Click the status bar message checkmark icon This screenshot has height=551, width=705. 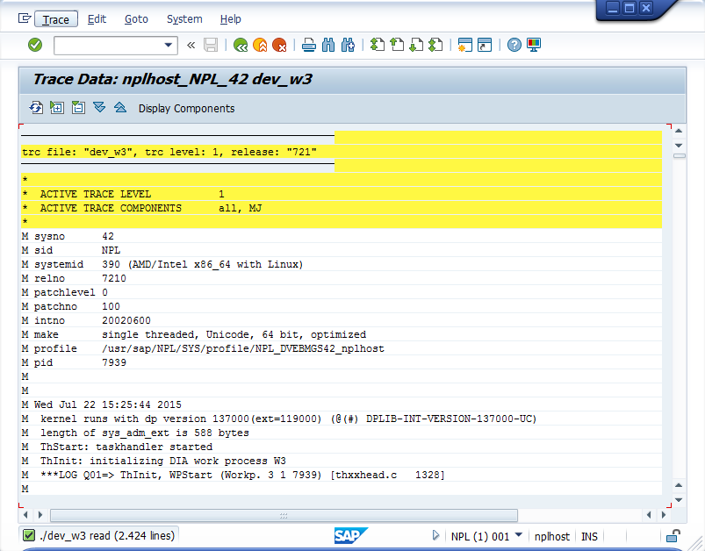click(29, 535)
